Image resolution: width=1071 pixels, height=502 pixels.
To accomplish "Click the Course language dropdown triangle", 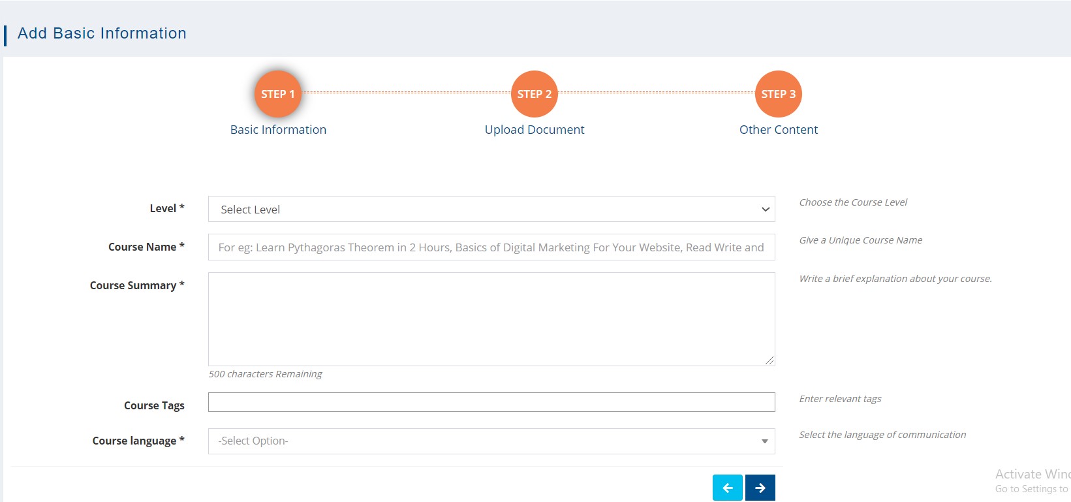I will 764,441.
